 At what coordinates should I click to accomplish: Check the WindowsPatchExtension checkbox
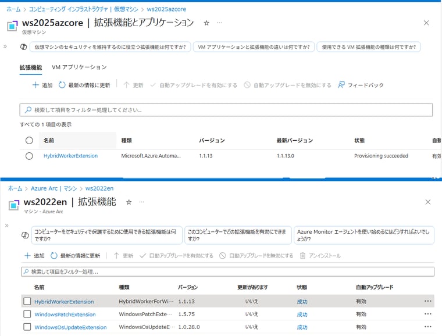tap(27, 314)
